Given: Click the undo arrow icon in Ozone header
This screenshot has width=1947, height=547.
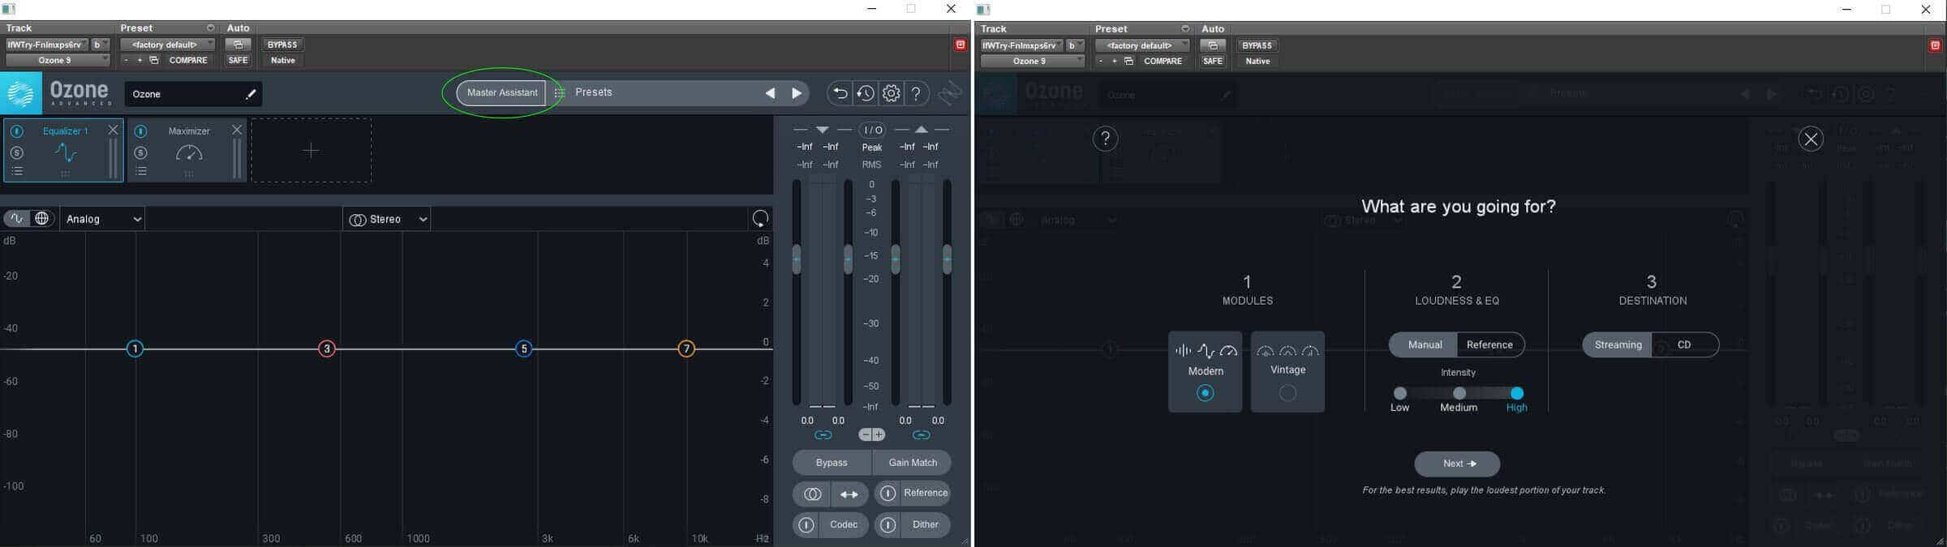Looking at the screenshot, I should (840, 94).
